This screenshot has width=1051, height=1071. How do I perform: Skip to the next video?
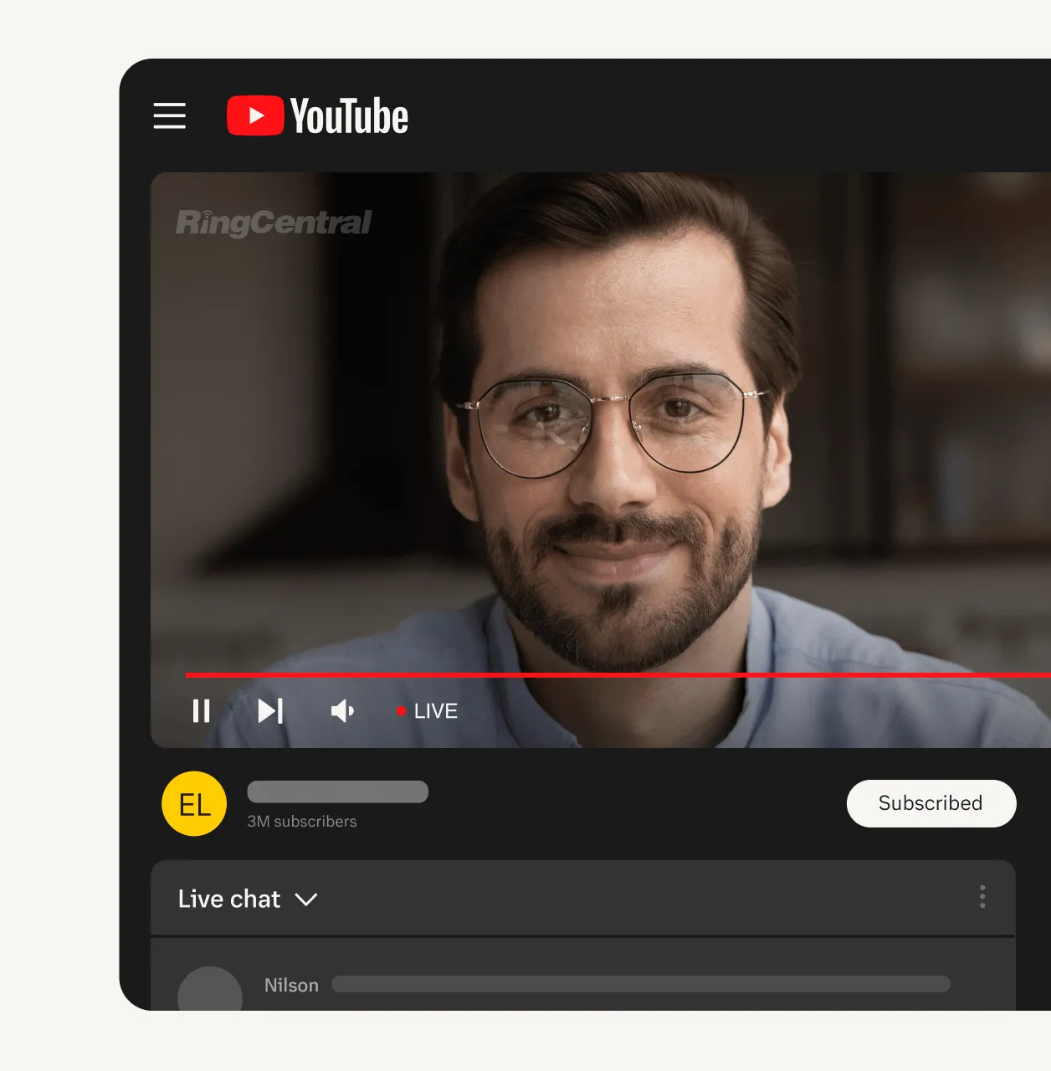click(270, 711)
